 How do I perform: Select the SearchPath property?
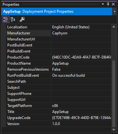pos(28,81)
